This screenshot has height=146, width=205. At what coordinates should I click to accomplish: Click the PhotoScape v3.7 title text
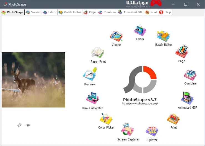pos(140,100)
